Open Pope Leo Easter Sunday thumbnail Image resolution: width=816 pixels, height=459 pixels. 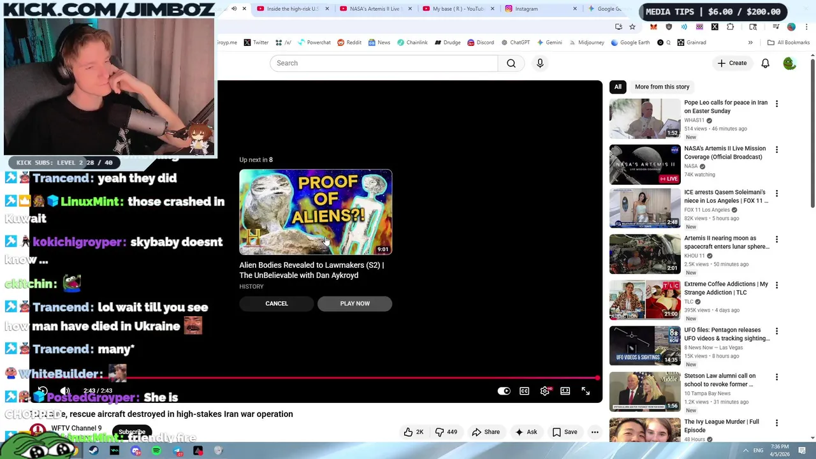click(645, 119)
